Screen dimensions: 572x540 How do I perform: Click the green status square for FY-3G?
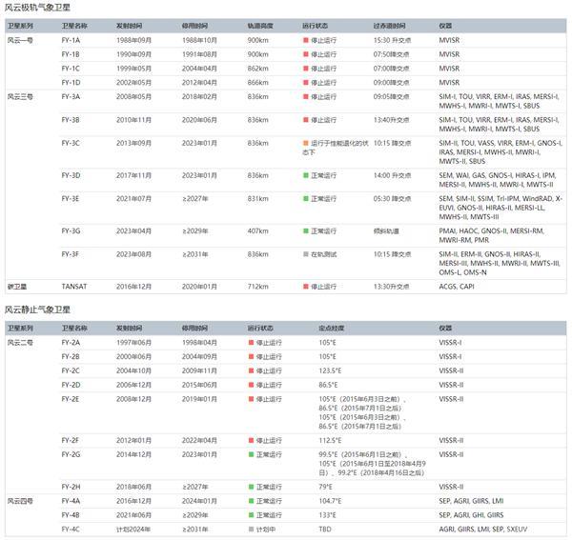coord(304,230)
